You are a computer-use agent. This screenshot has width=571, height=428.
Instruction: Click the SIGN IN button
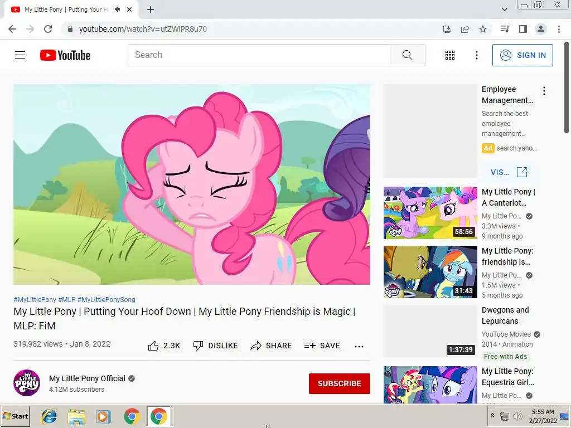[x=522, y=55]
